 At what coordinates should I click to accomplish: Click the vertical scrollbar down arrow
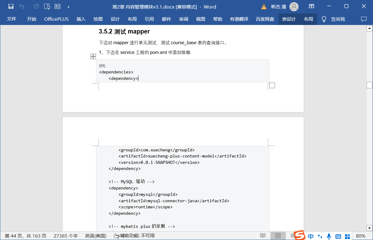pos(370,228)
